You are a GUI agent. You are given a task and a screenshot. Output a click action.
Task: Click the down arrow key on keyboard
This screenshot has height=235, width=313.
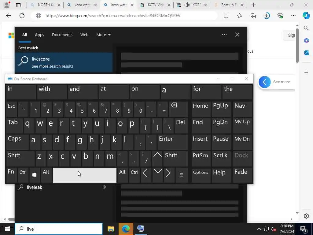(158, 175)
